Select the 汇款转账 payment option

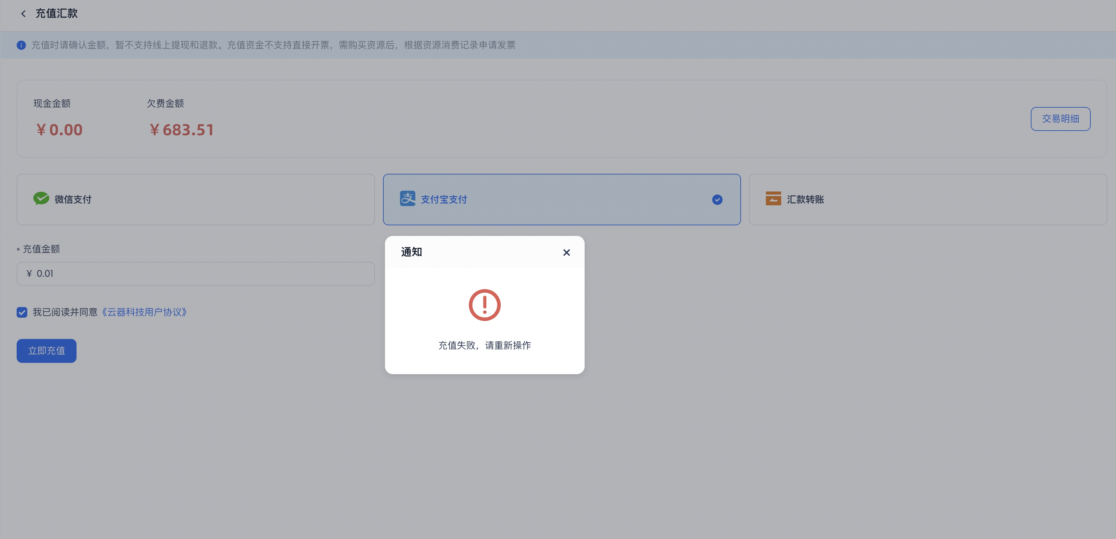point(928,199)
